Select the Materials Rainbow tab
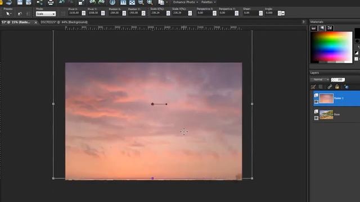 click(322, 28)
